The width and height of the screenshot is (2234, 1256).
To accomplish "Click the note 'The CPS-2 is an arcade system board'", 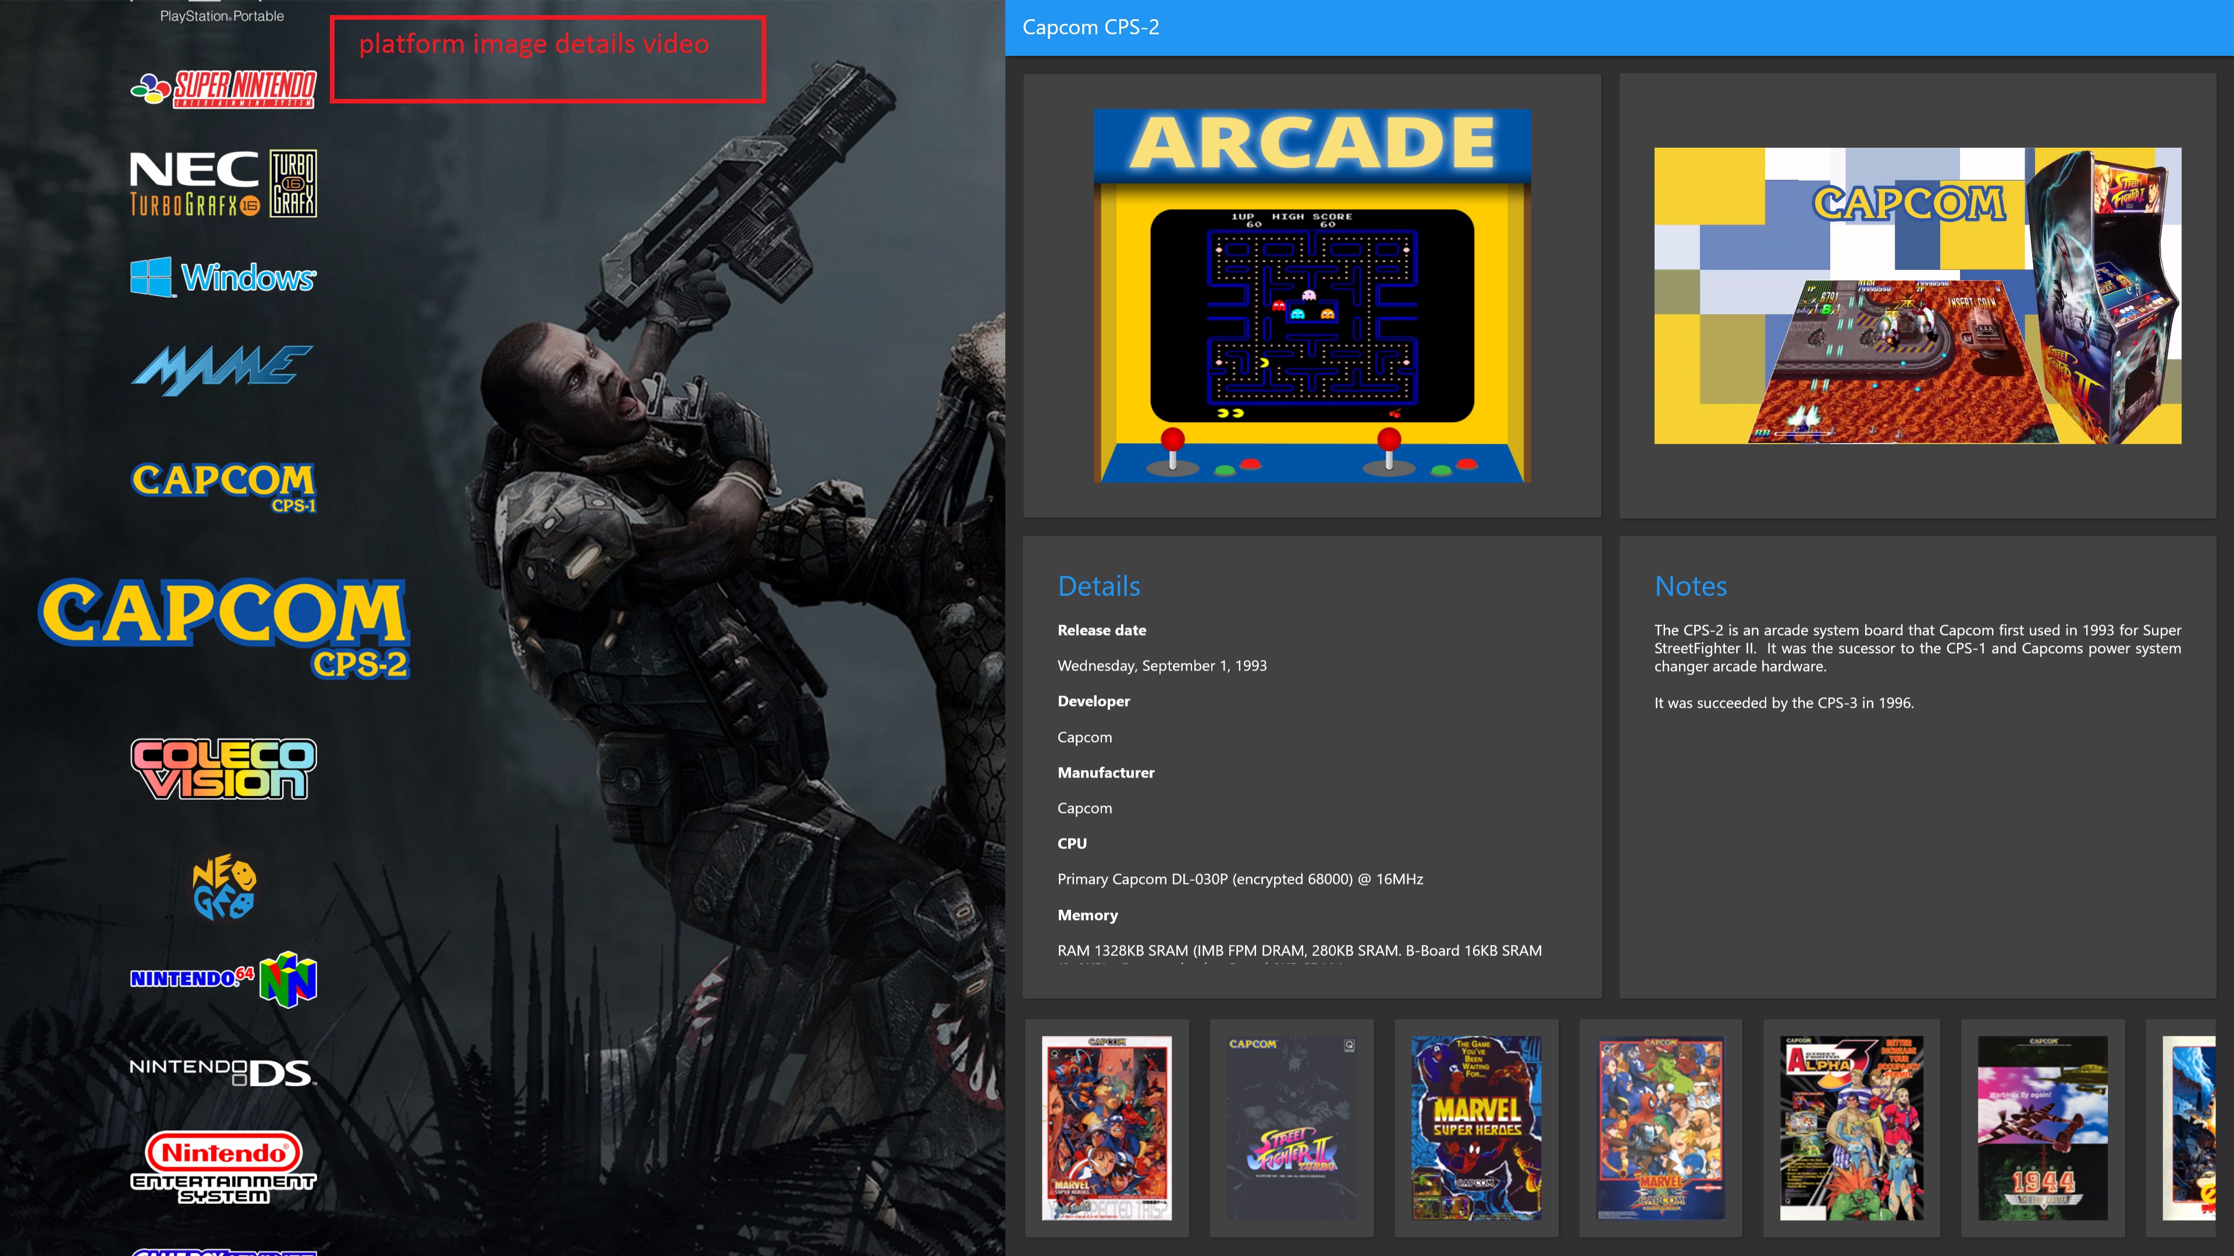I will point(1918,648).
